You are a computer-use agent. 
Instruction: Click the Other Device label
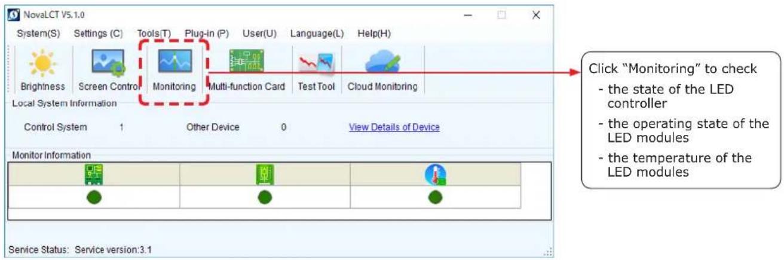tap(213, 127)
